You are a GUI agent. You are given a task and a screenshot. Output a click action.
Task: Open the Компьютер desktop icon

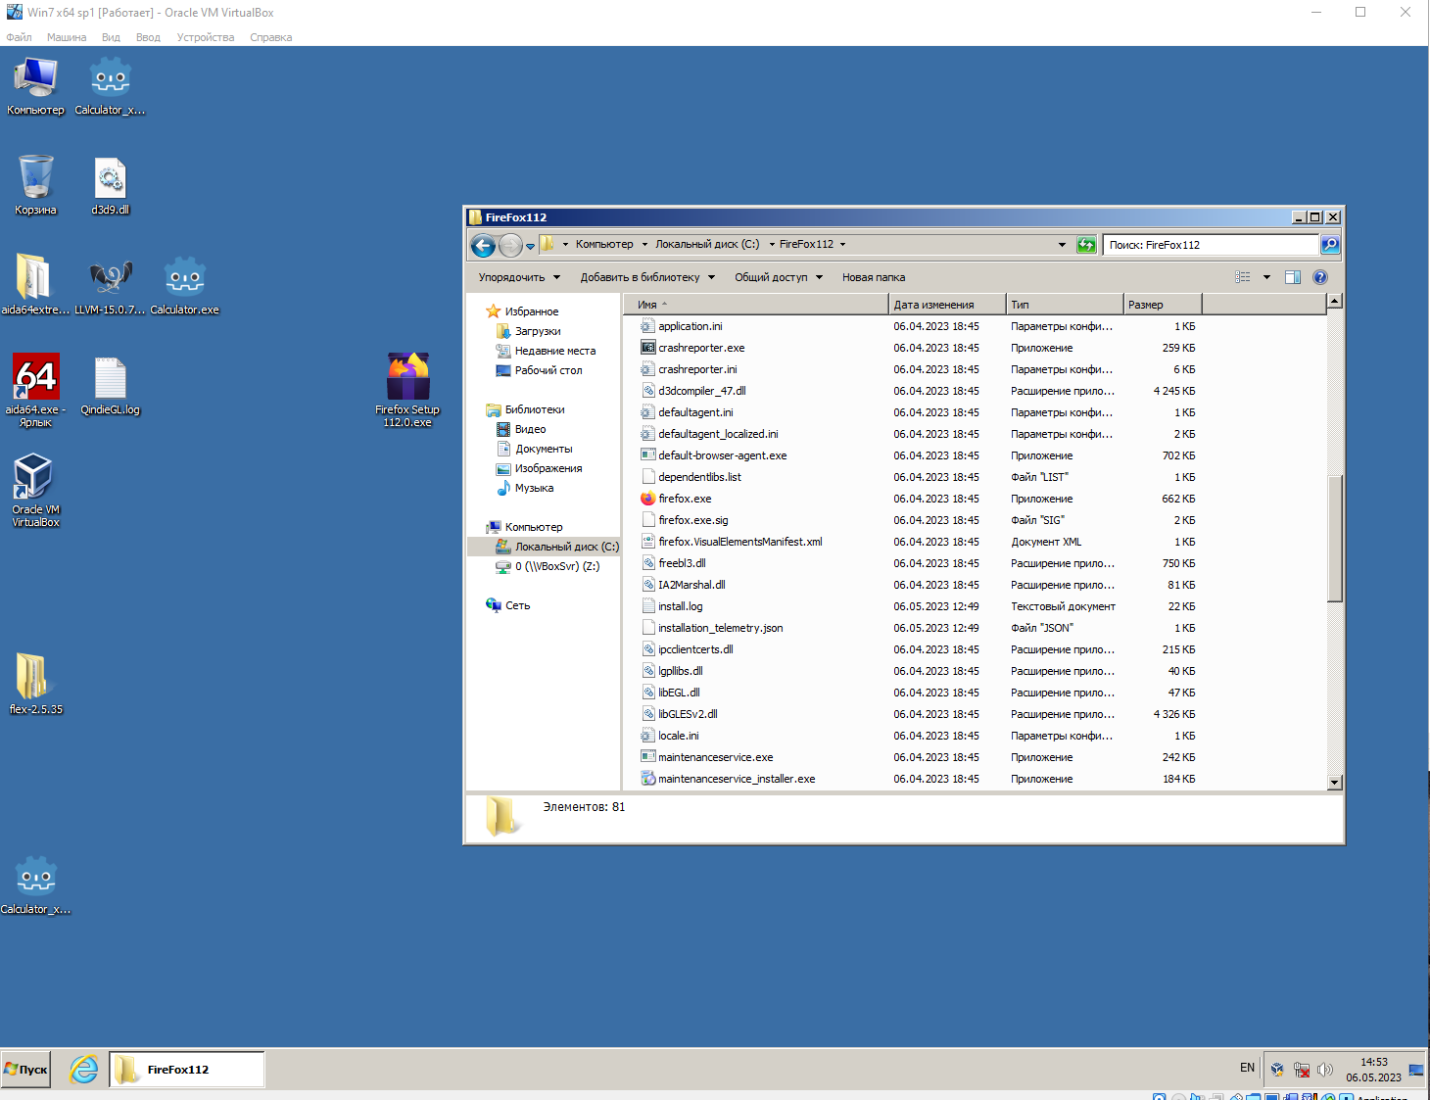[35, 86]
